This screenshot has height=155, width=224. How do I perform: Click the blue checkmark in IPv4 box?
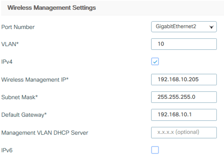pyautogui.click(x=155, y=61)
